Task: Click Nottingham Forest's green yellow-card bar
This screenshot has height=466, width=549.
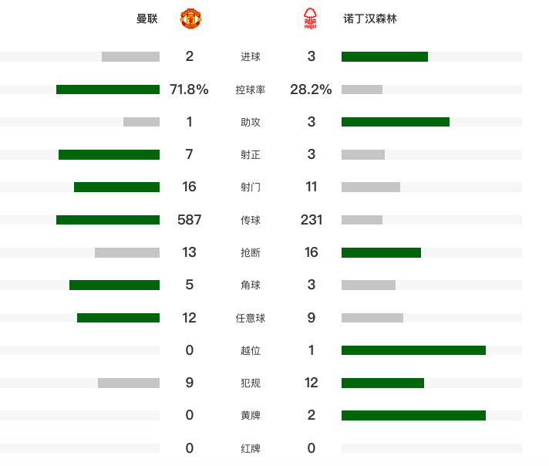Action: tap(413, 416)
